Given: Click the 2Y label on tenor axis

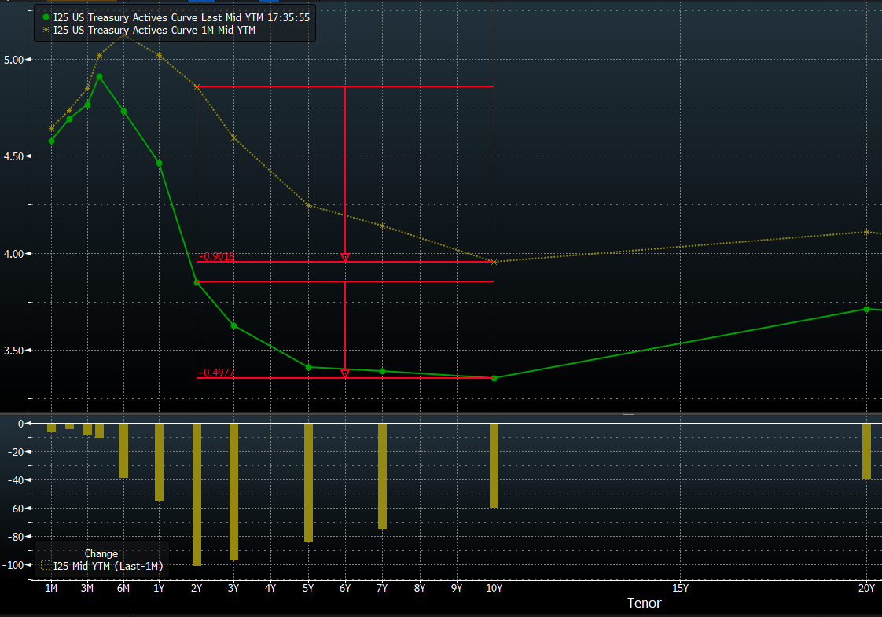Looking at the screenshot, I should point(197,588).
